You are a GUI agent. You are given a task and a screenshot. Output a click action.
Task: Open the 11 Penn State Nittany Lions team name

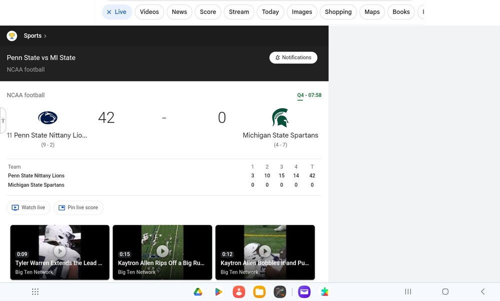coord(47,135)
